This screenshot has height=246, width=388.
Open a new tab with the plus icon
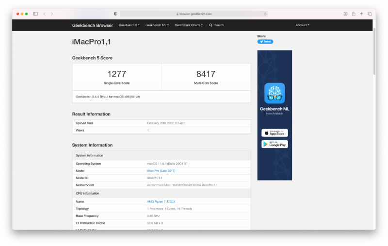tap(361, 14)
